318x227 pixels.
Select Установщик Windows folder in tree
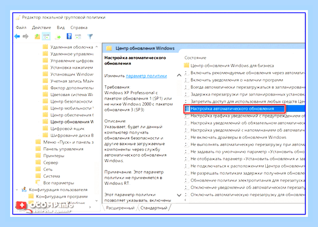pos(68,74)
